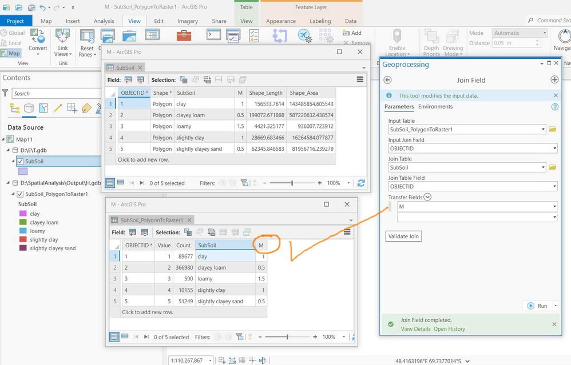Browse for Input Table folder icon
This screenshot has width=571, height=365.
click(553, 129)
